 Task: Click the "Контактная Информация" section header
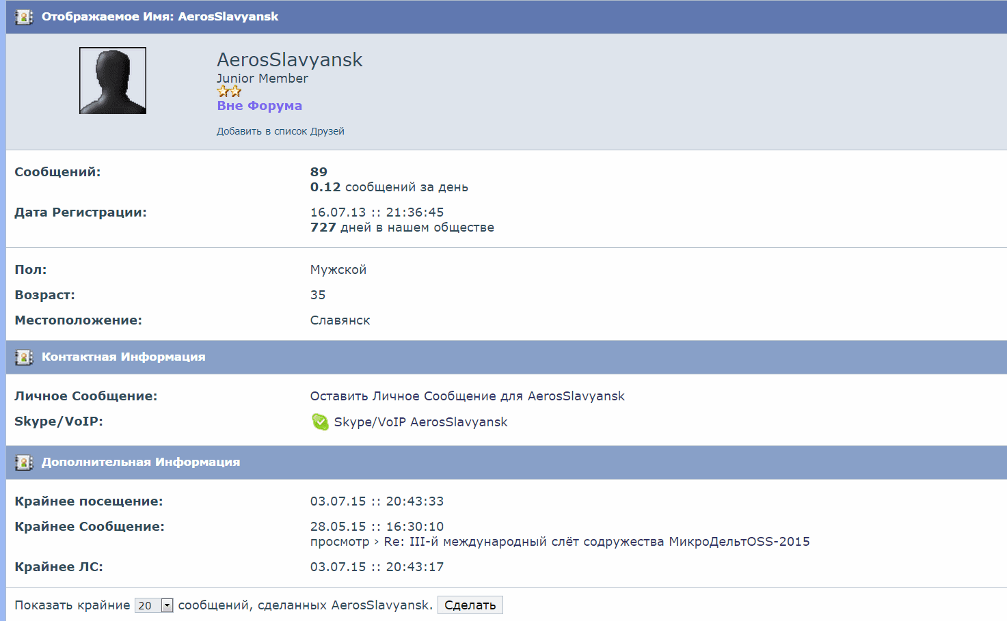click(x=123, y=357)
